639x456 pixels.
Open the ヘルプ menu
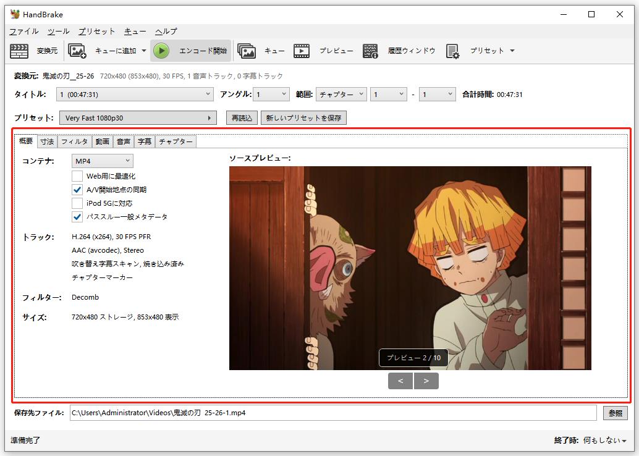(x=166, y=32)
